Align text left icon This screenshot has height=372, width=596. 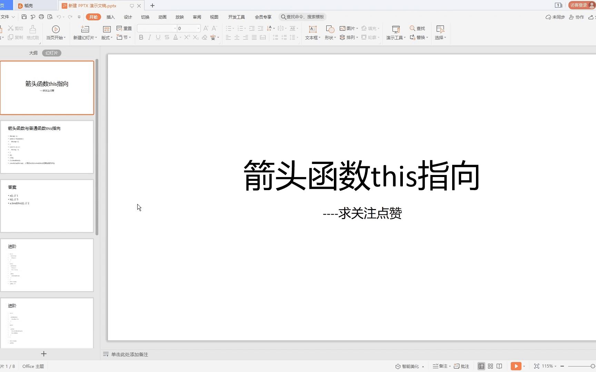tap(228, 37)
